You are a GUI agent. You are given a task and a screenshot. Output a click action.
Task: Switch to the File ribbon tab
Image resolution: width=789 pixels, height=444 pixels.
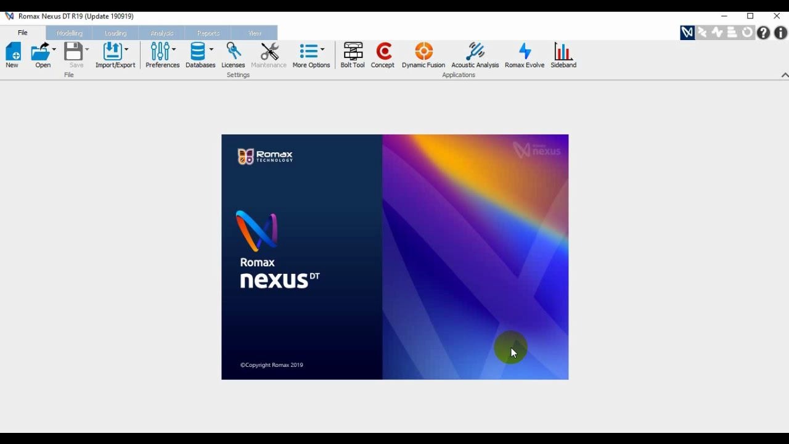click(x=23, y=33)
